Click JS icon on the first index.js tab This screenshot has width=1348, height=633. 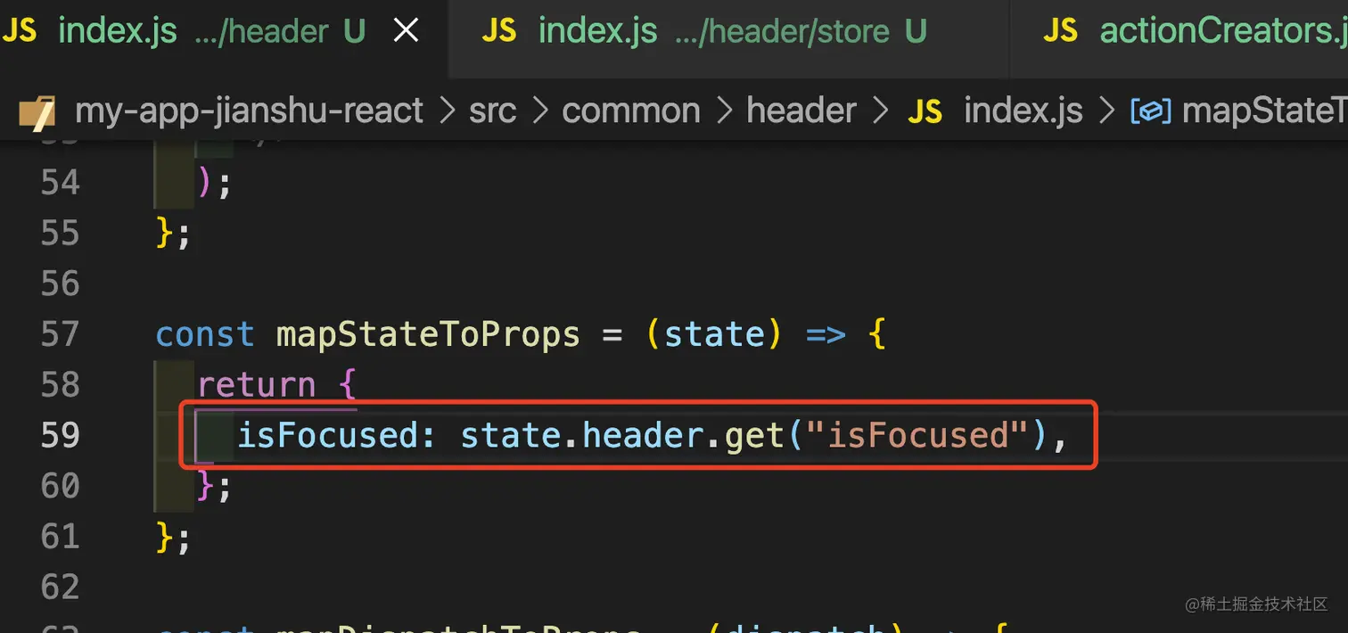20,31
